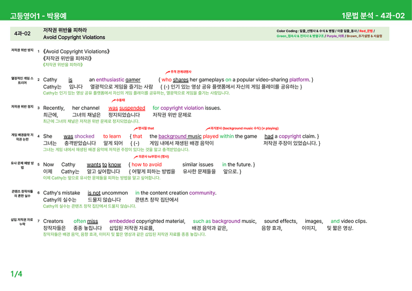Click the red arrow above 'who shares'

[x=167, y=72]
